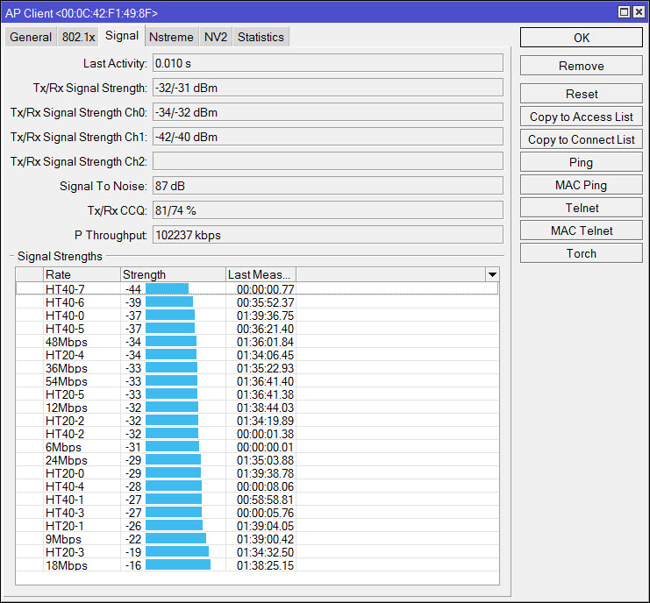Screen dimensions: 650x603
Task: Select the HT20-1 rate row
Action: (x=257, y=526)
